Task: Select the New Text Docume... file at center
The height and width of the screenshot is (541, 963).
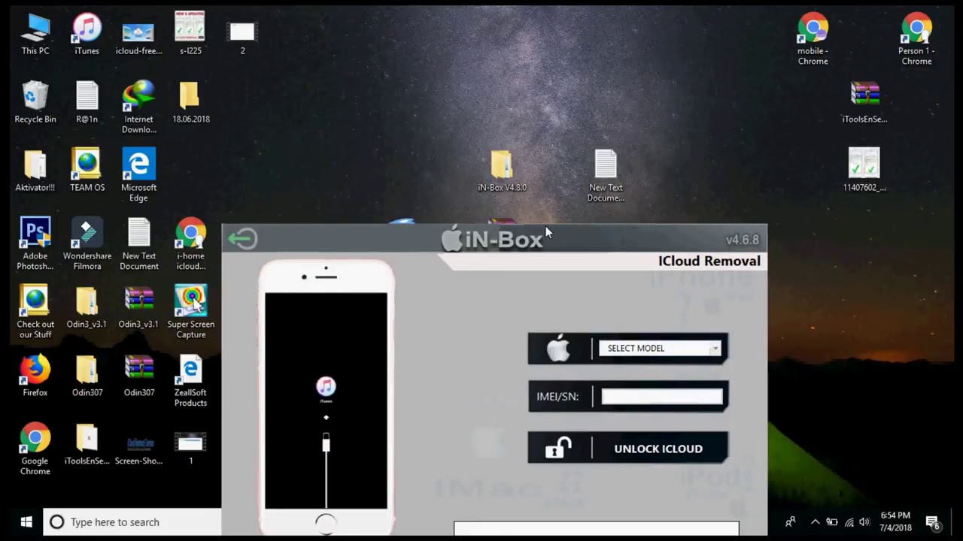Action: click(x=606, y=176)
